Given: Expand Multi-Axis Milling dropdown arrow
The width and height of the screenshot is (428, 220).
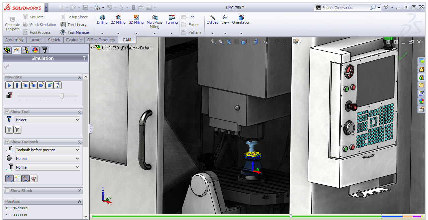Looking at the screenshot, I should pos(154,33).
